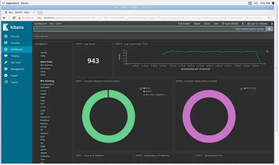Open SMTP hunting link

click(43, 150)
